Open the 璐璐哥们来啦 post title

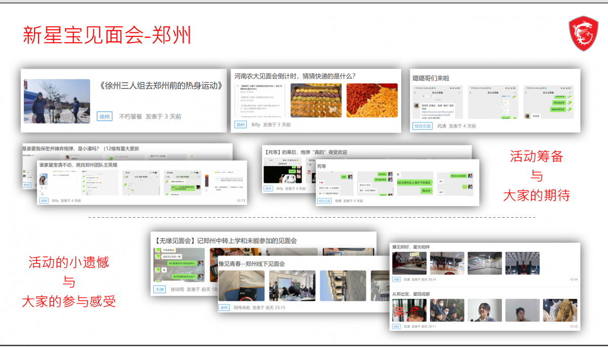(x=431, y=78)
